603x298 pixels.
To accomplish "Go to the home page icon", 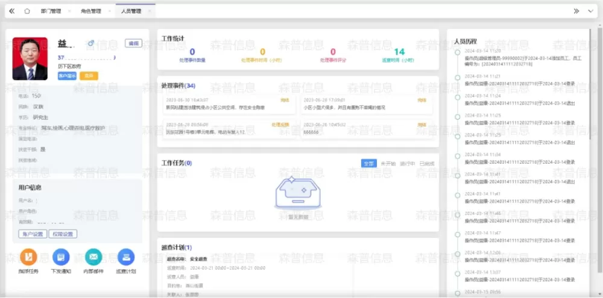I will [x=27, y=11].
